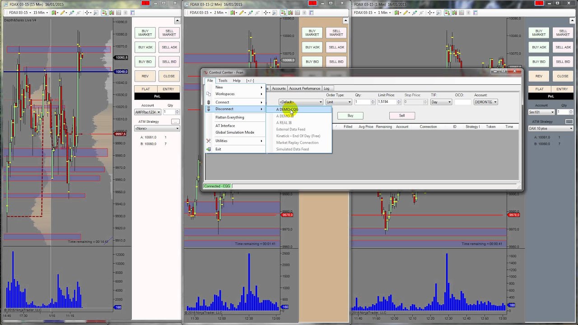Switch to the Account Performance tab
This screenshot has height=325, width=578.
coord(304,88)
